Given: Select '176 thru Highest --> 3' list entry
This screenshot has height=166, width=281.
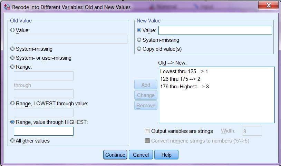Looking at the screenshot, I should click(x=184, y=87).
